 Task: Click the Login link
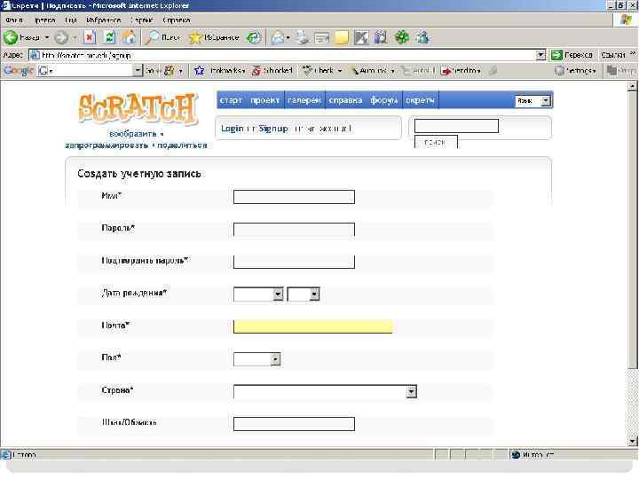232,129
